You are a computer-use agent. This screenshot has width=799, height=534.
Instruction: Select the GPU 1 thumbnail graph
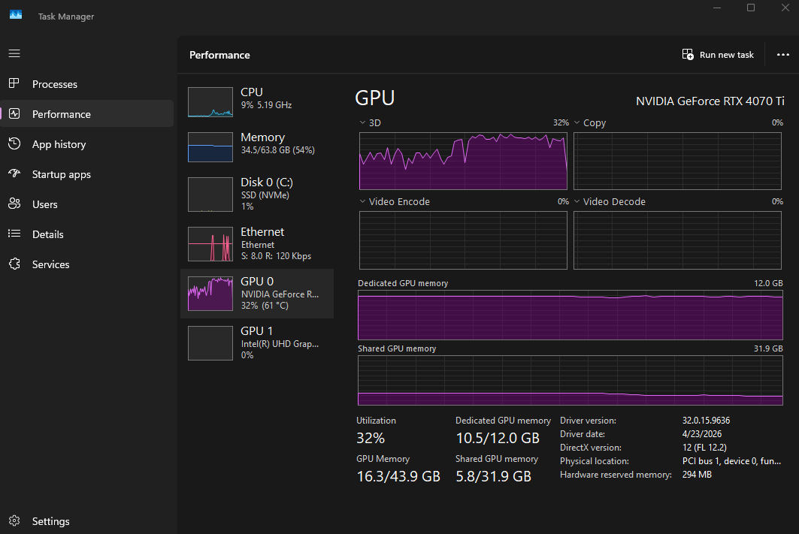(x=210, y=344)
